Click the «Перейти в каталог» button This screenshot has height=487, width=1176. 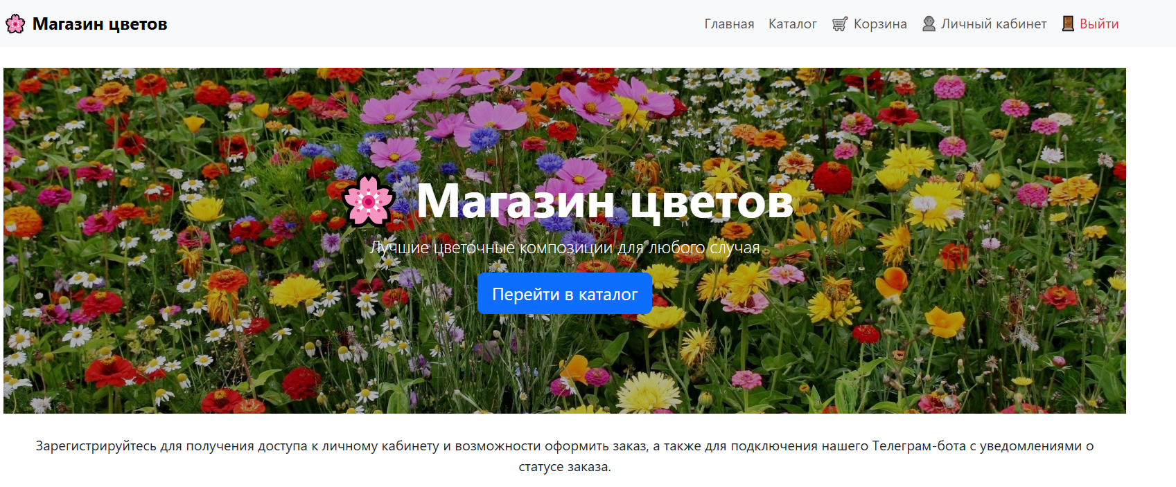565,294
